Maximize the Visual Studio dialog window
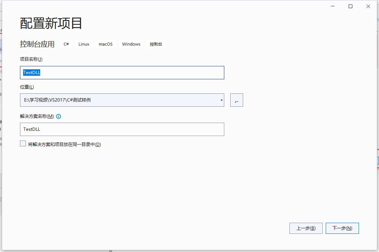Viewport: 379px width, 252px height. tap(350, 6)
